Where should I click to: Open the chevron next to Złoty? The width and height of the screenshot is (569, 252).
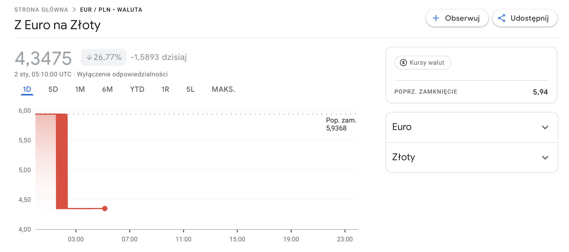(545, 158)
